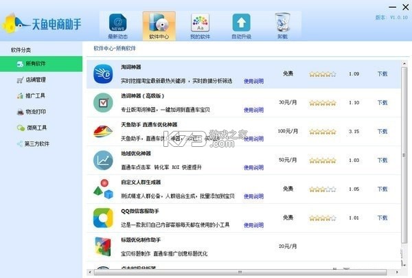Click the 版本: V1.0.10 label
Viewport: 412px width, 278px height.
pos(391,17)
